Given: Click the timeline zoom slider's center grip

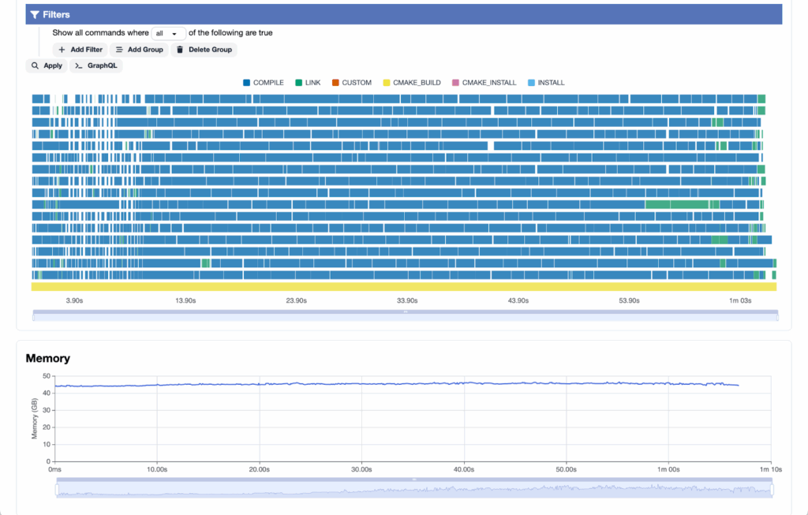Looking at the screenshot, I should [x=406, y=312].
